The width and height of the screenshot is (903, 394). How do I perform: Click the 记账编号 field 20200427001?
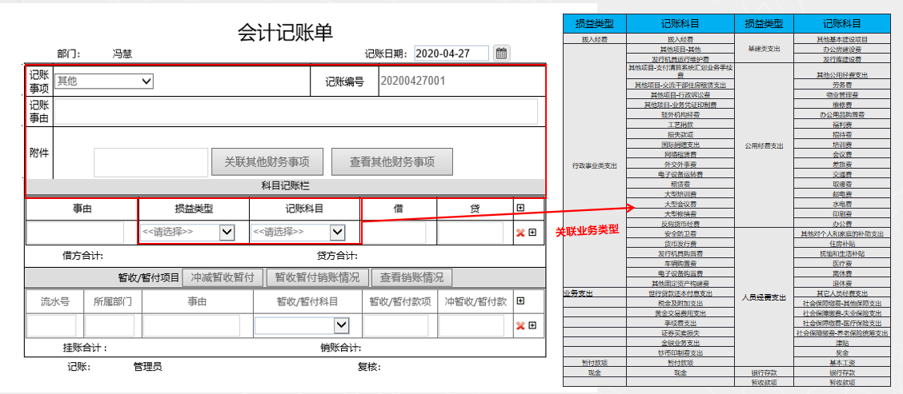[461, 81]
